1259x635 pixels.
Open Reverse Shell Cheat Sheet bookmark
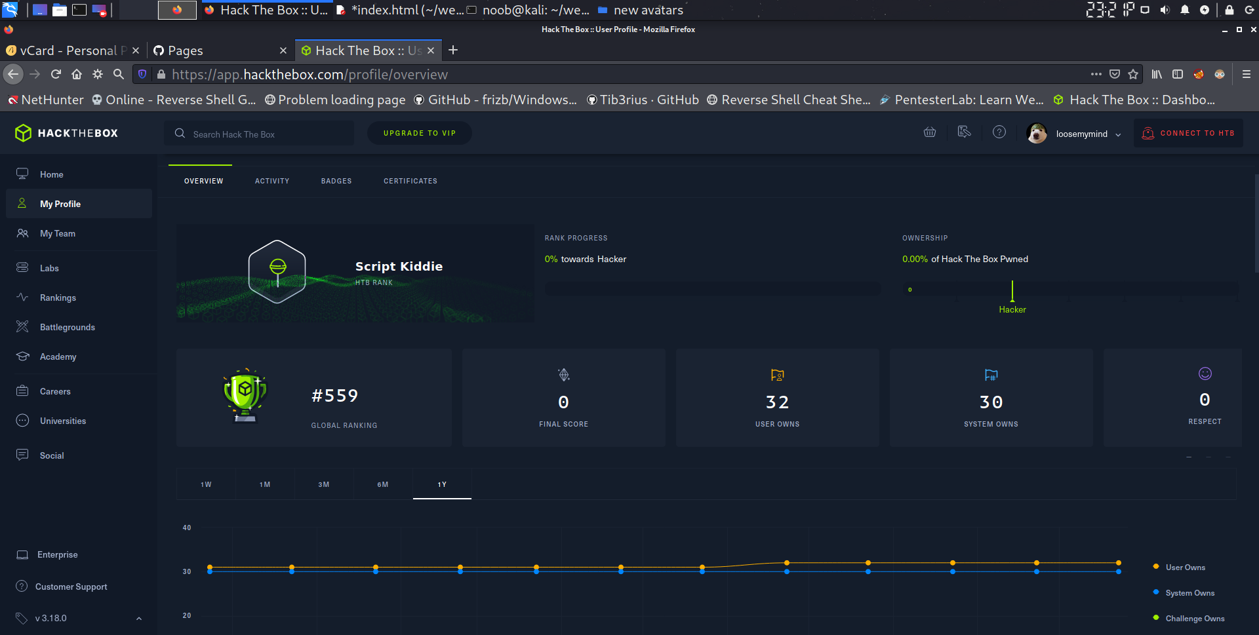point(789,100)
